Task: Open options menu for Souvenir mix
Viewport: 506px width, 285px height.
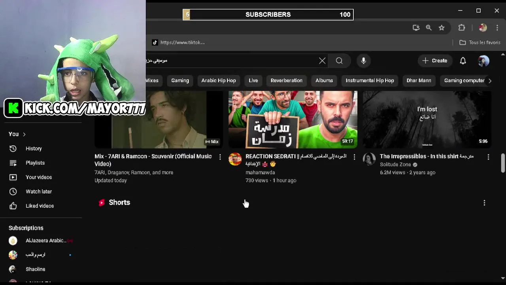Action: click(x=220, y=157)
